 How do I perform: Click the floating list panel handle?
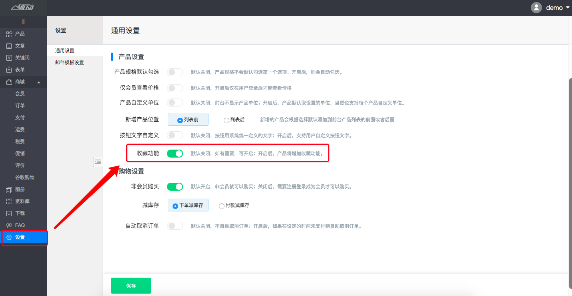point(98,162)
